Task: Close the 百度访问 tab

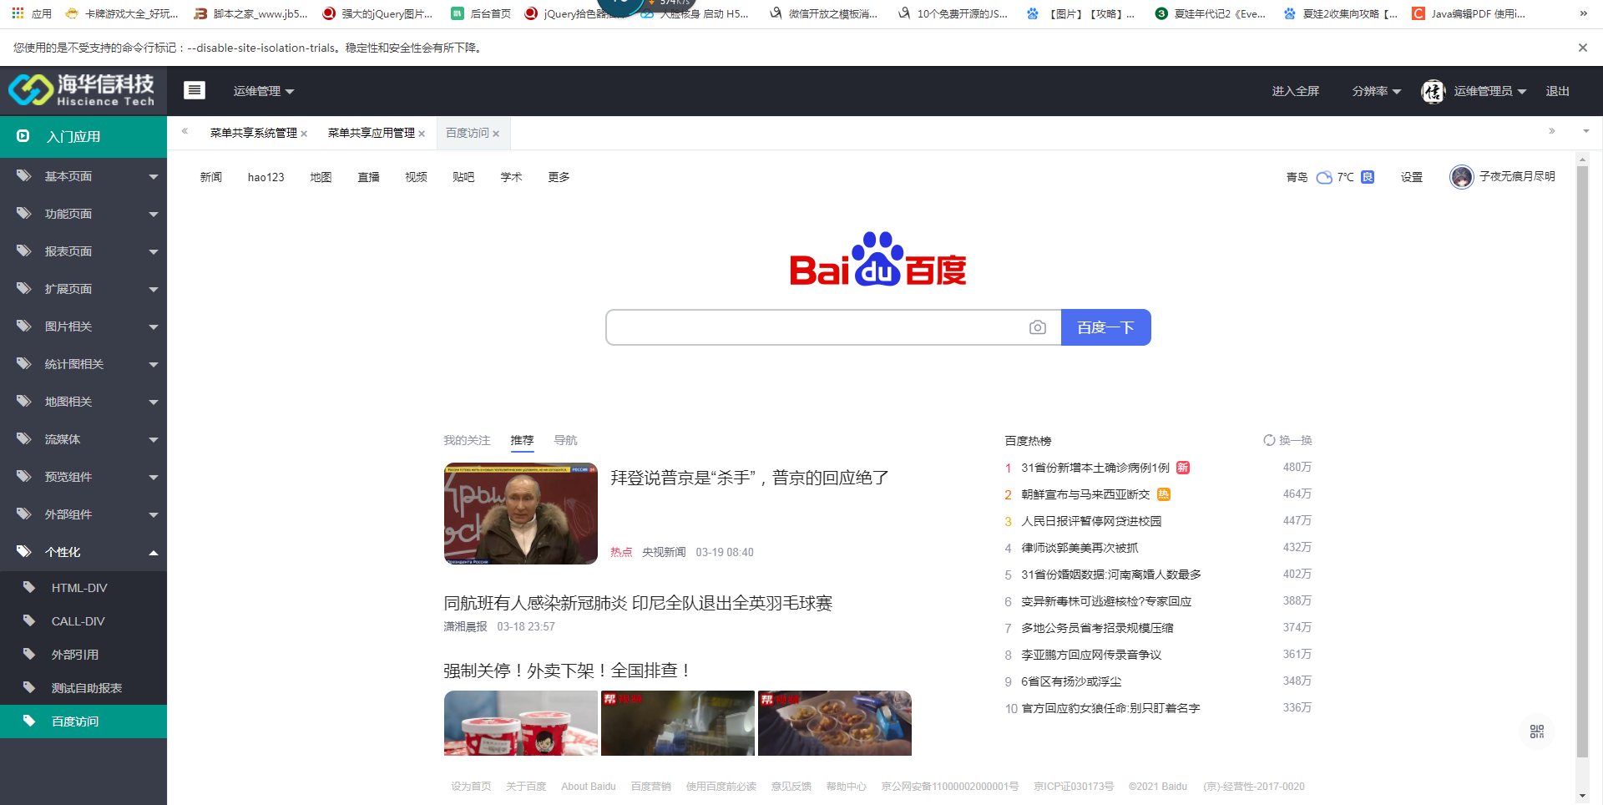Action: click(496, 134)
